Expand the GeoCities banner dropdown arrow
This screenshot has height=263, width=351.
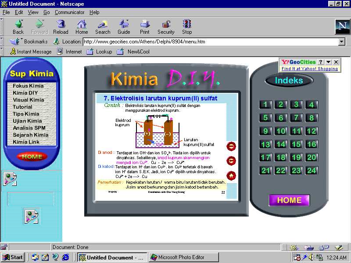(x=328, y=62)
